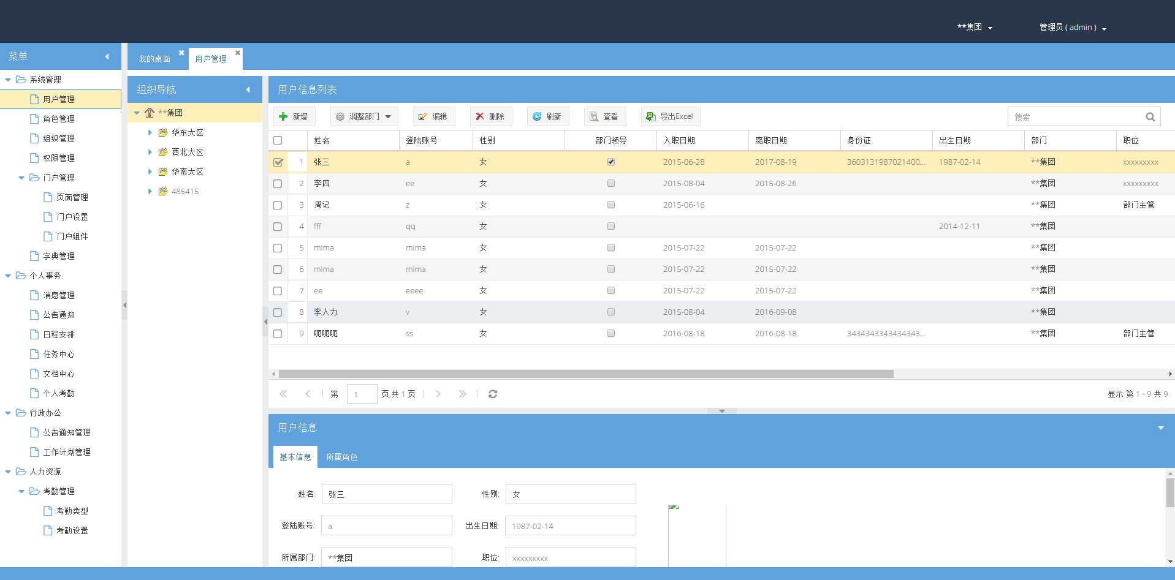The width and height of the screenshot is (1175, 580).
Task: Uncheck the 部门领导 checkbox for 张三
Action: (610, 162)
